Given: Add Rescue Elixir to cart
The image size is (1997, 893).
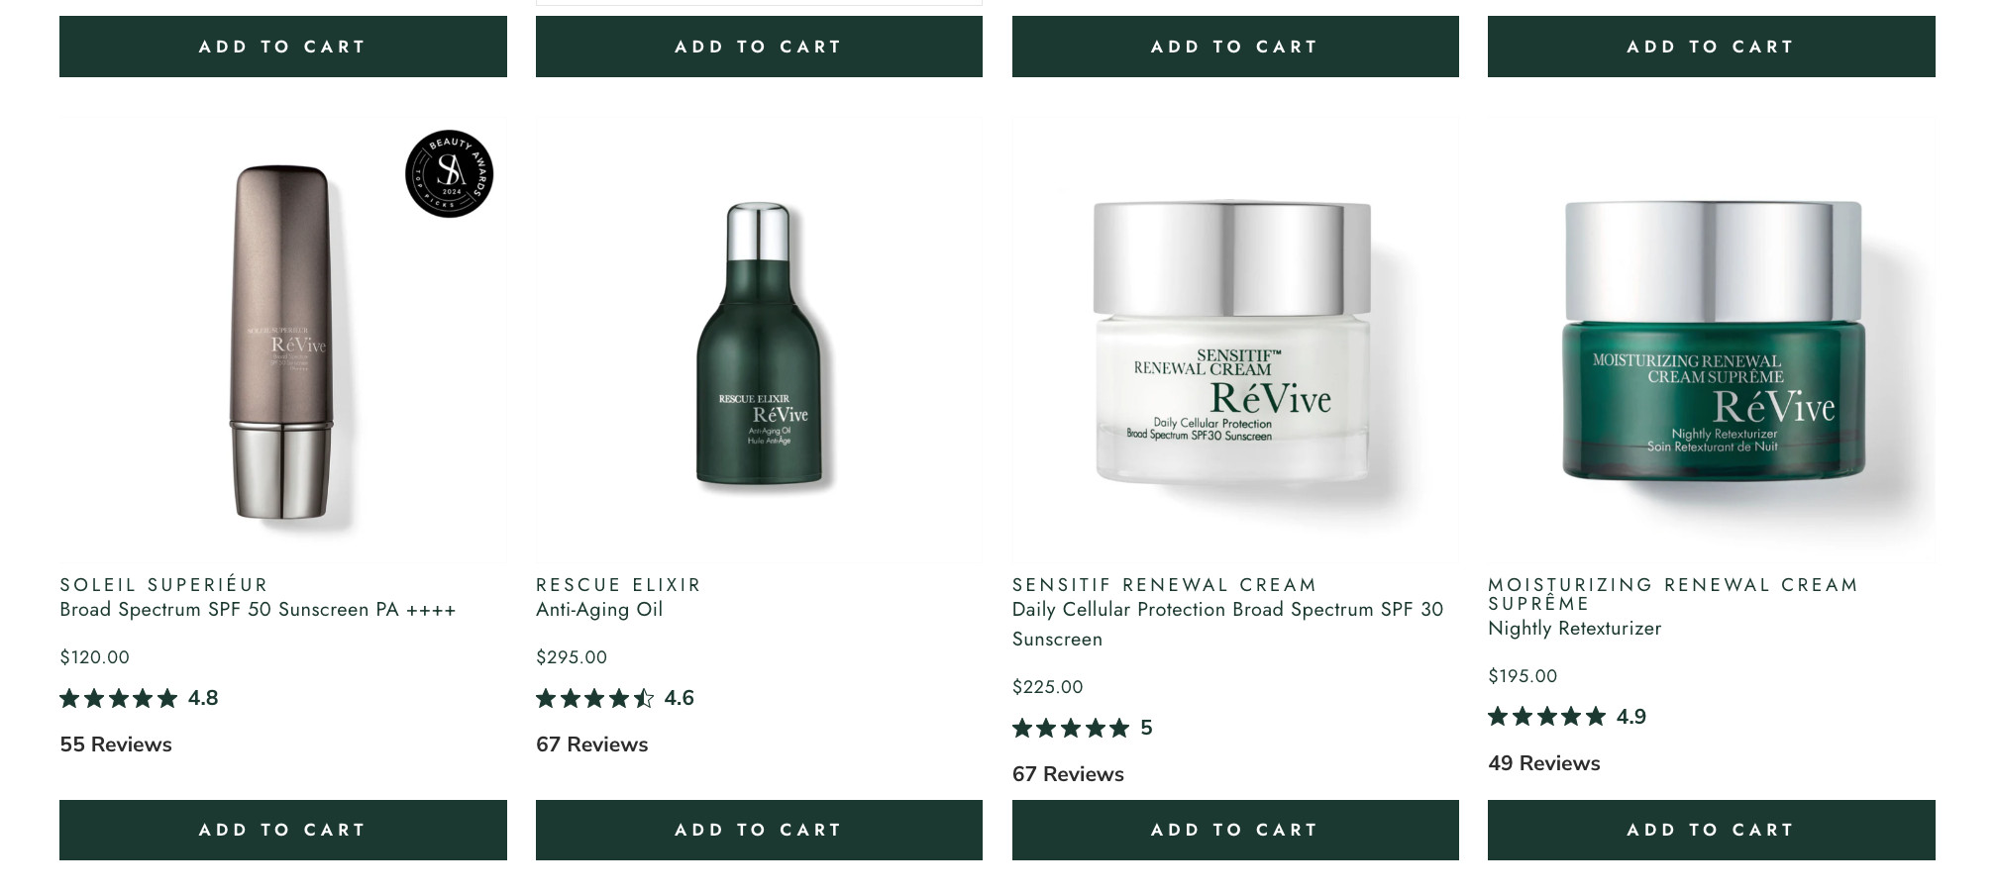Looking at the screenshot, I should 759,830.
